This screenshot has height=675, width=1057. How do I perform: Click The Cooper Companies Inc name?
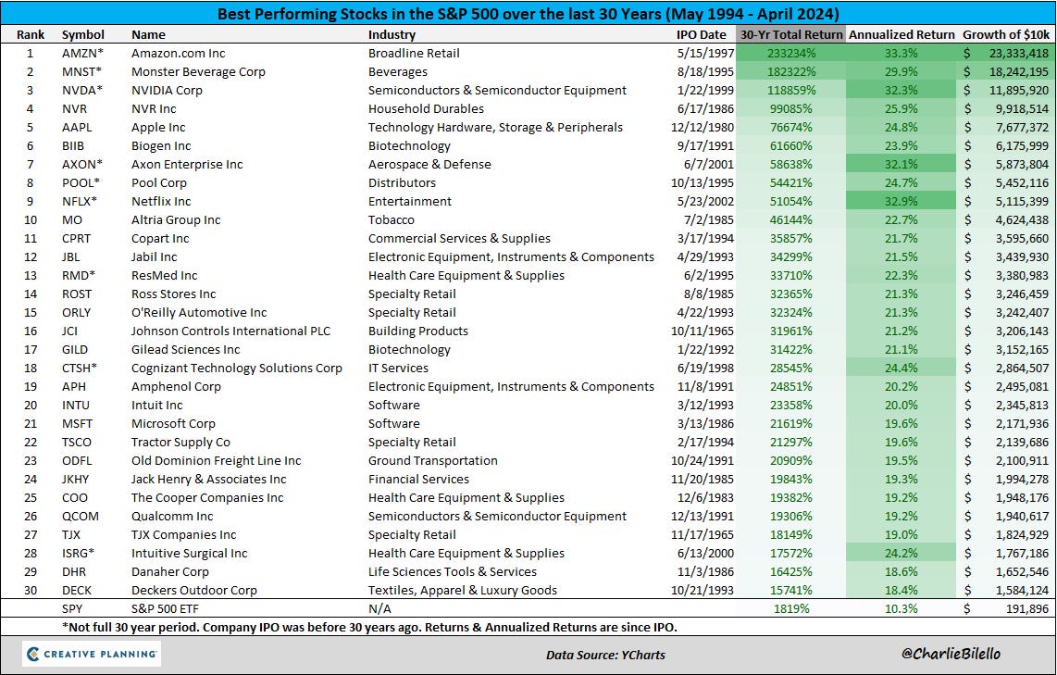(x=207, y=498)
